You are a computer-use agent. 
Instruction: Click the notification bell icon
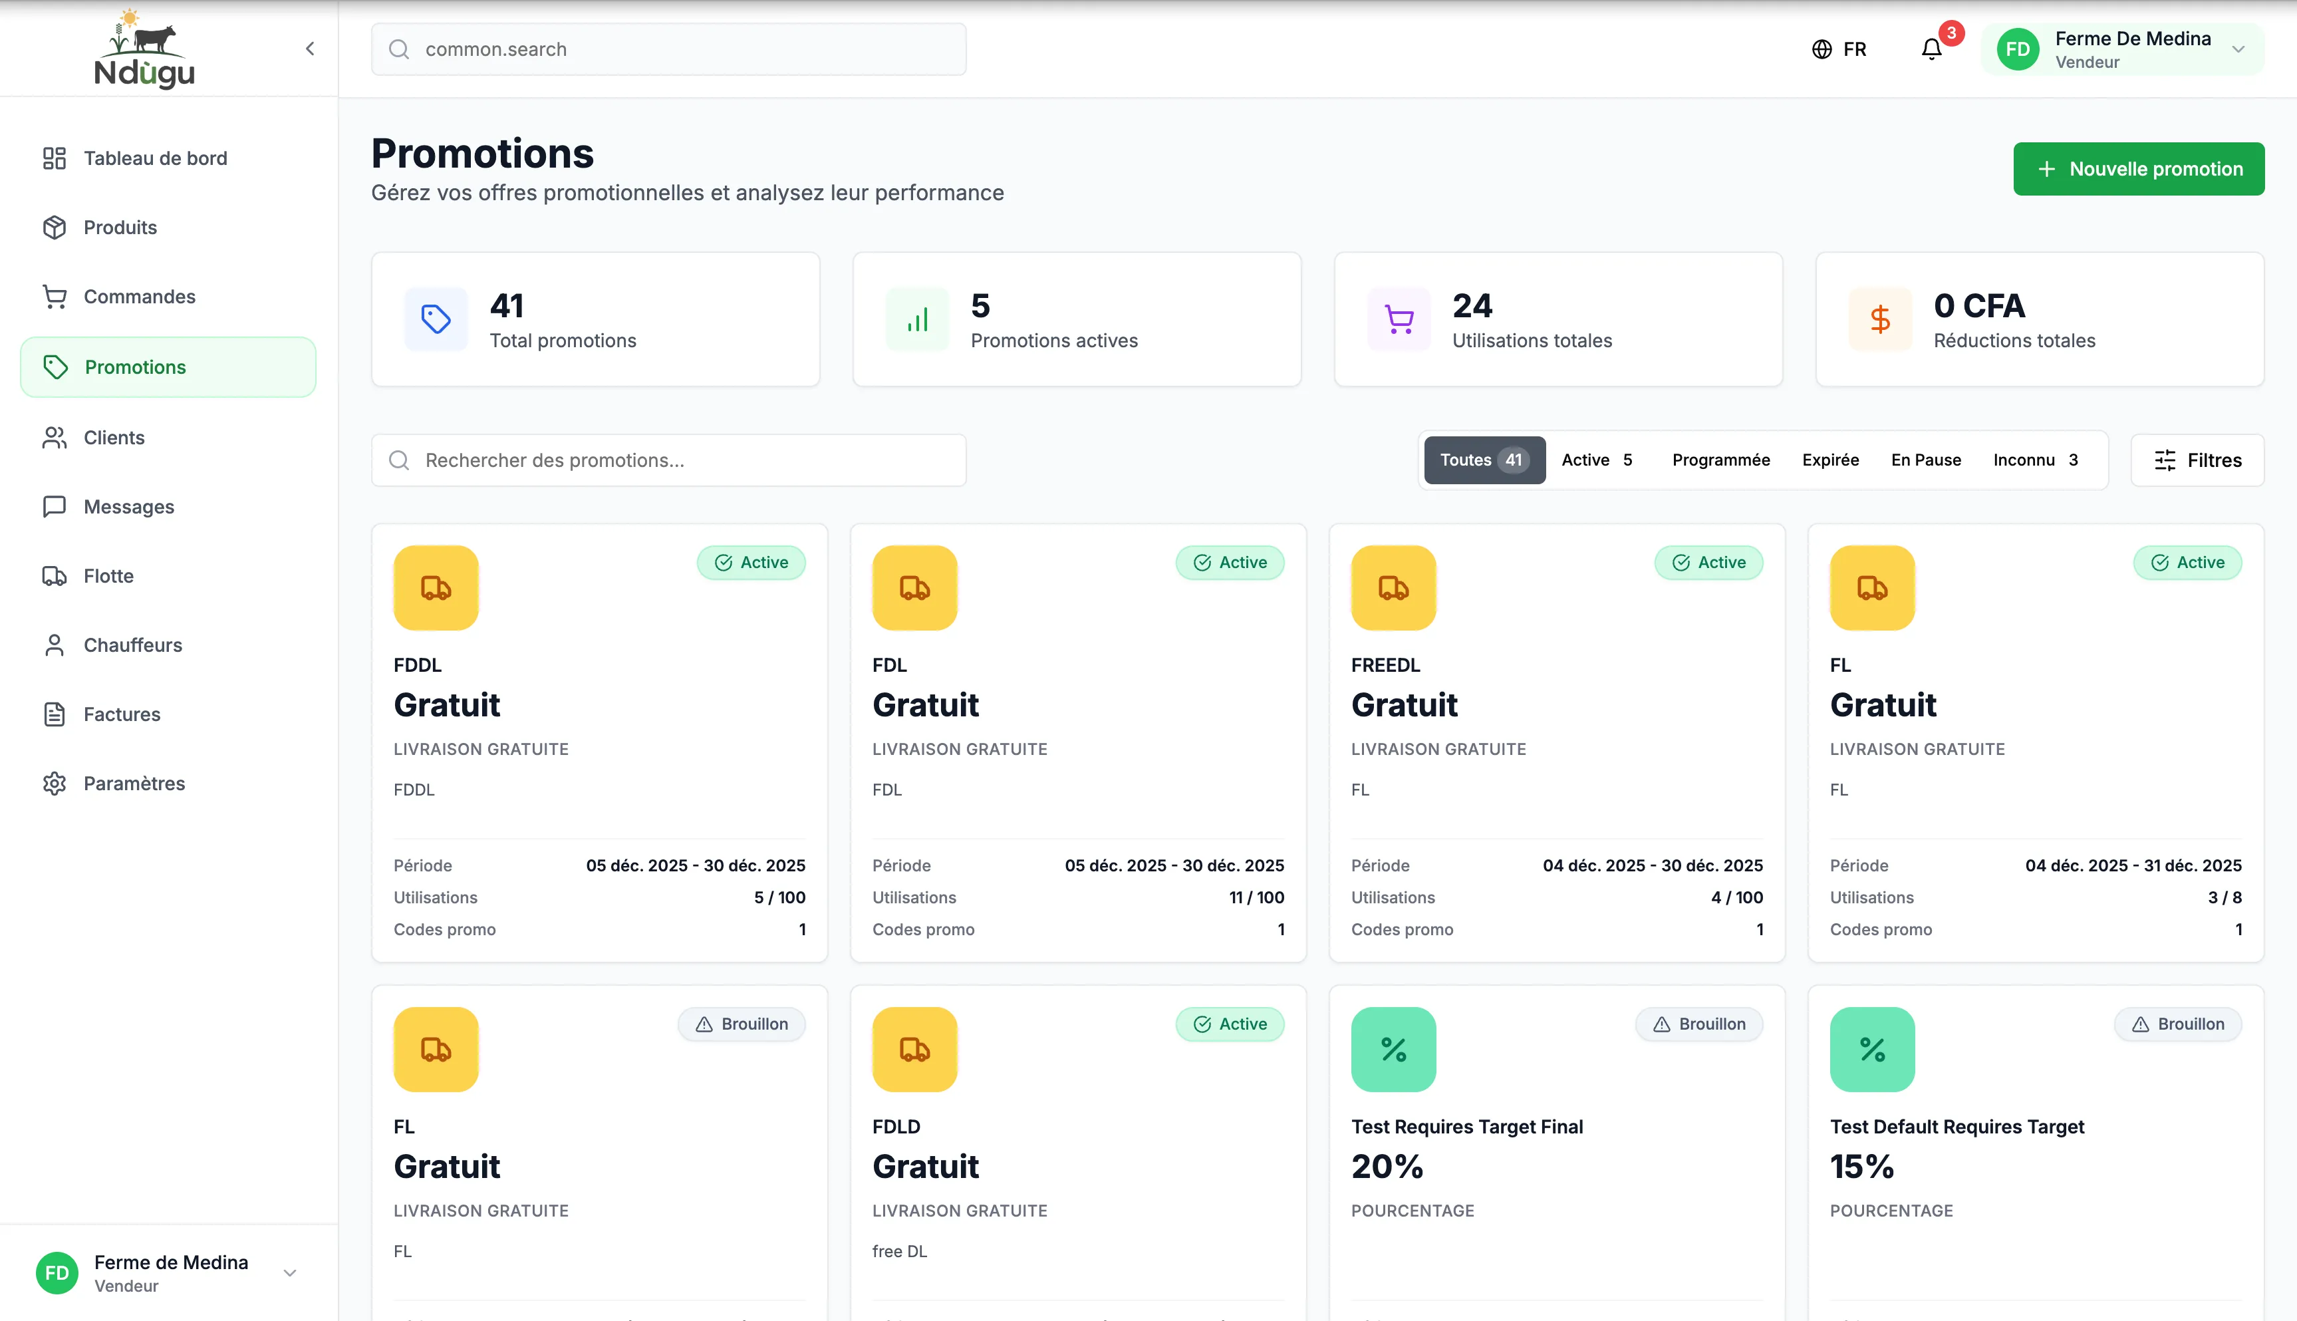point(1931,49)
